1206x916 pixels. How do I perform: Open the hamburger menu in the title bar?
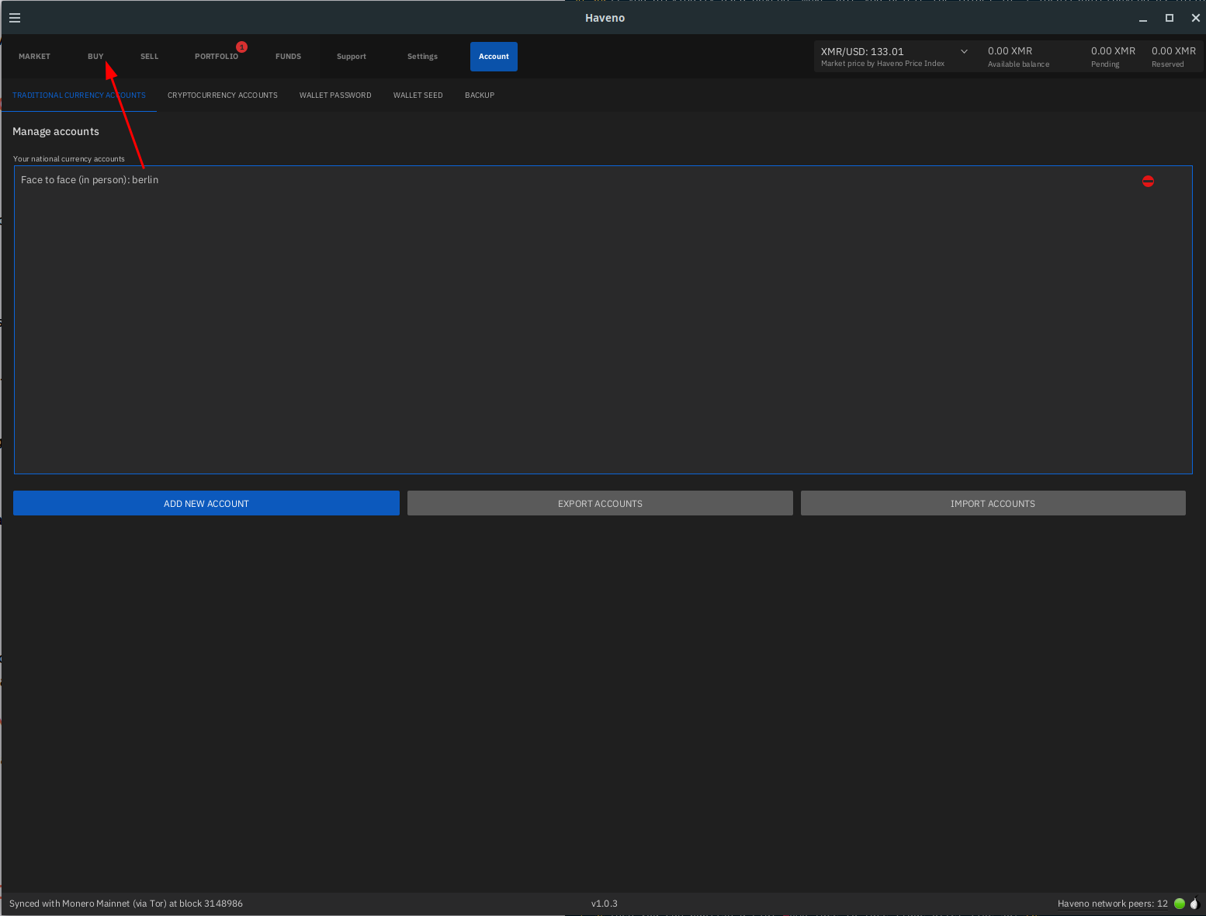coord(15,18)
